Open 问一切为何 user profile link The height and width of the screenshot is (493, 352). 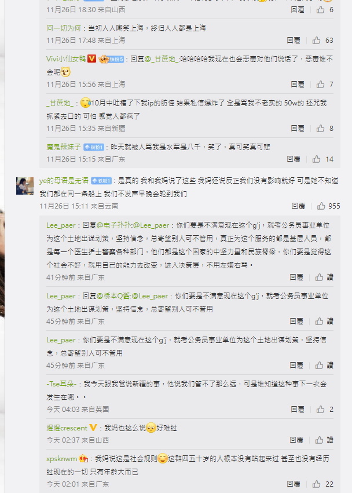[x=64, y=28]
